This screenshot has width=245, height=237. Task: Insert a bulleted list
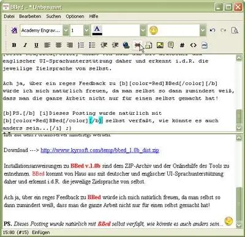92,45
